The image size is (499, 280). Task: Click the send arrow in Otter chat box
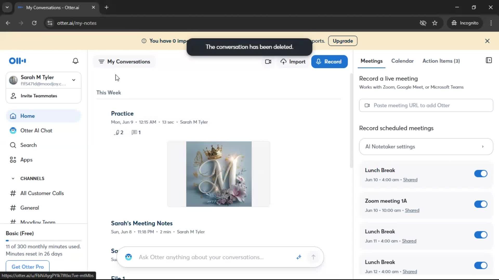[x=313, y=257]
